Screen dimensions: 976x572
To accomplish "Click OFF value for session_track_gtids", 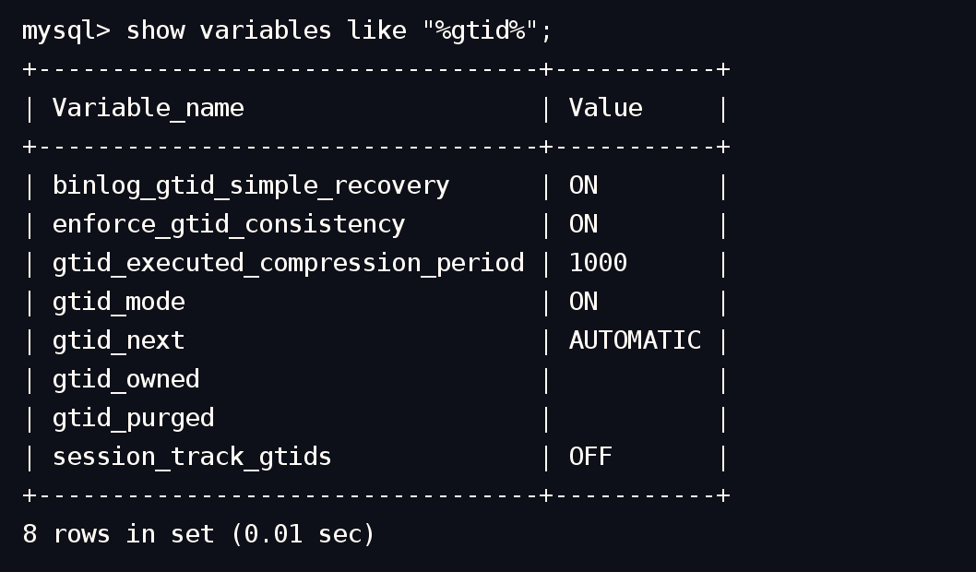I will [590, 457].
